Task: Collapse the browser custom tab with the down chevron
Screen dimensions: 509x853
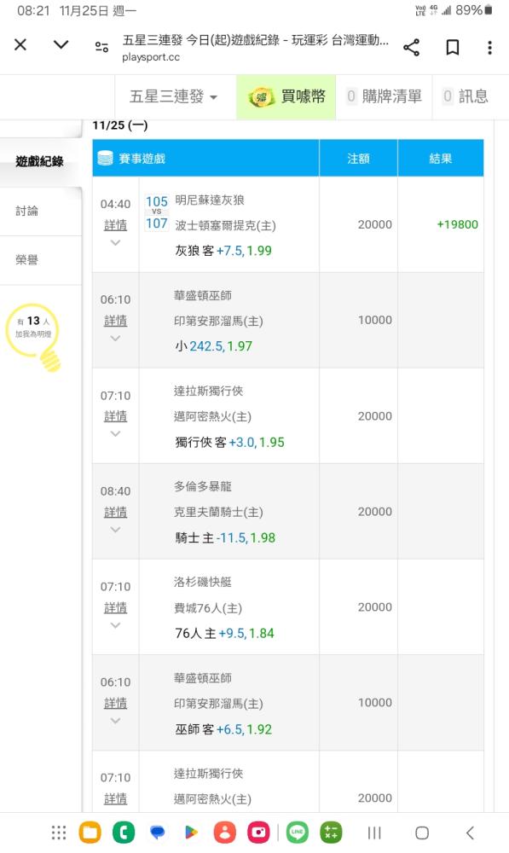Action: 61,44
